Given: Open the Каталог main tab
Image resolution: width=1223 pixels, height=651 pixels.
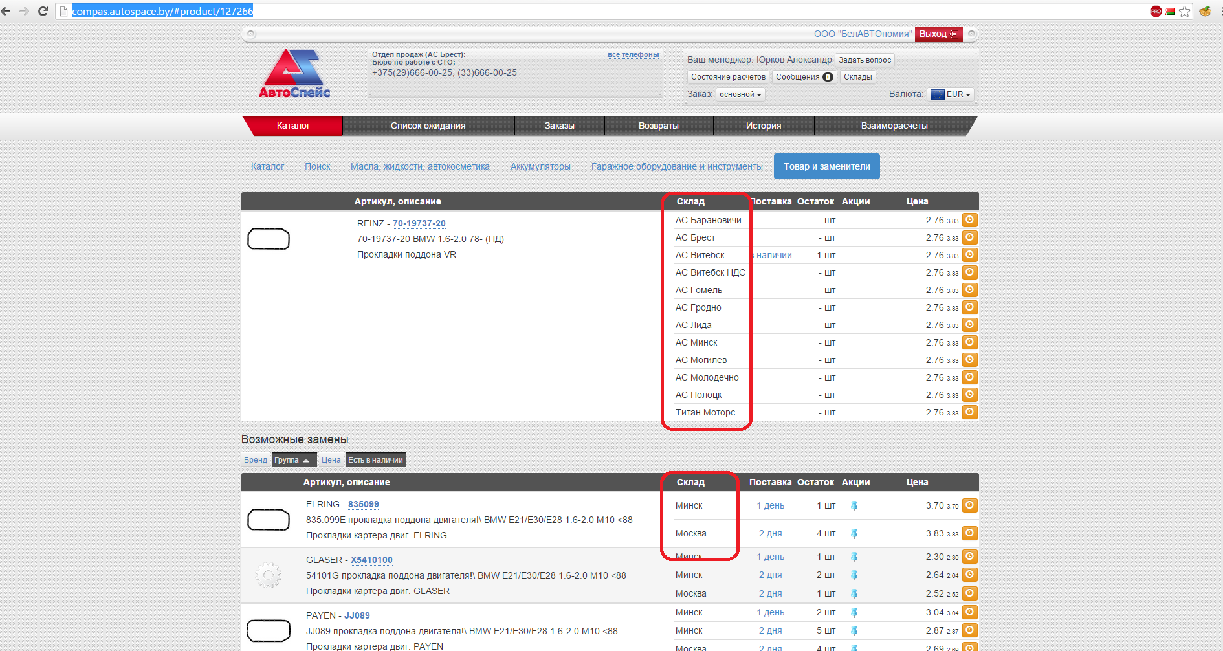Looking at the screenshot, I should [293, 126].
